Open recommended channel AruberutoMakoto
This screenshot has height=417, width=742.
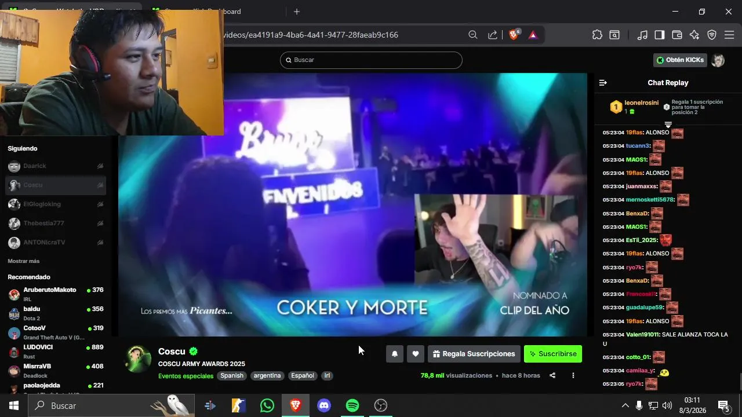56,294
